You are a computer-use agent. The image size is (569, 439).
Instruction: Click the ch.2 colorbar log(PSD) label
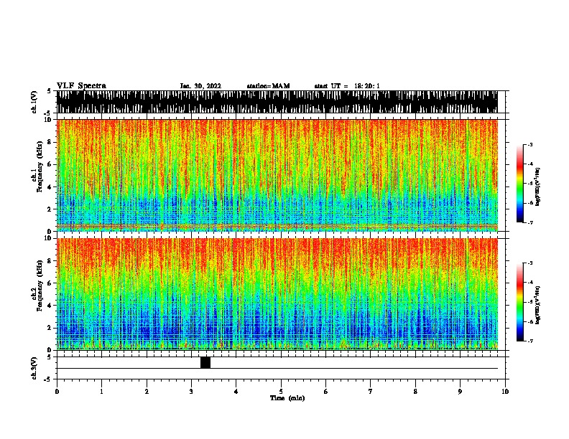point(537,306)
